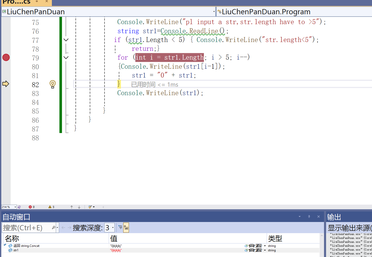Open the 214 % zoom level dropdown
Screen dimensions: 372x257
pyautogui.click(x=15, y=207)
